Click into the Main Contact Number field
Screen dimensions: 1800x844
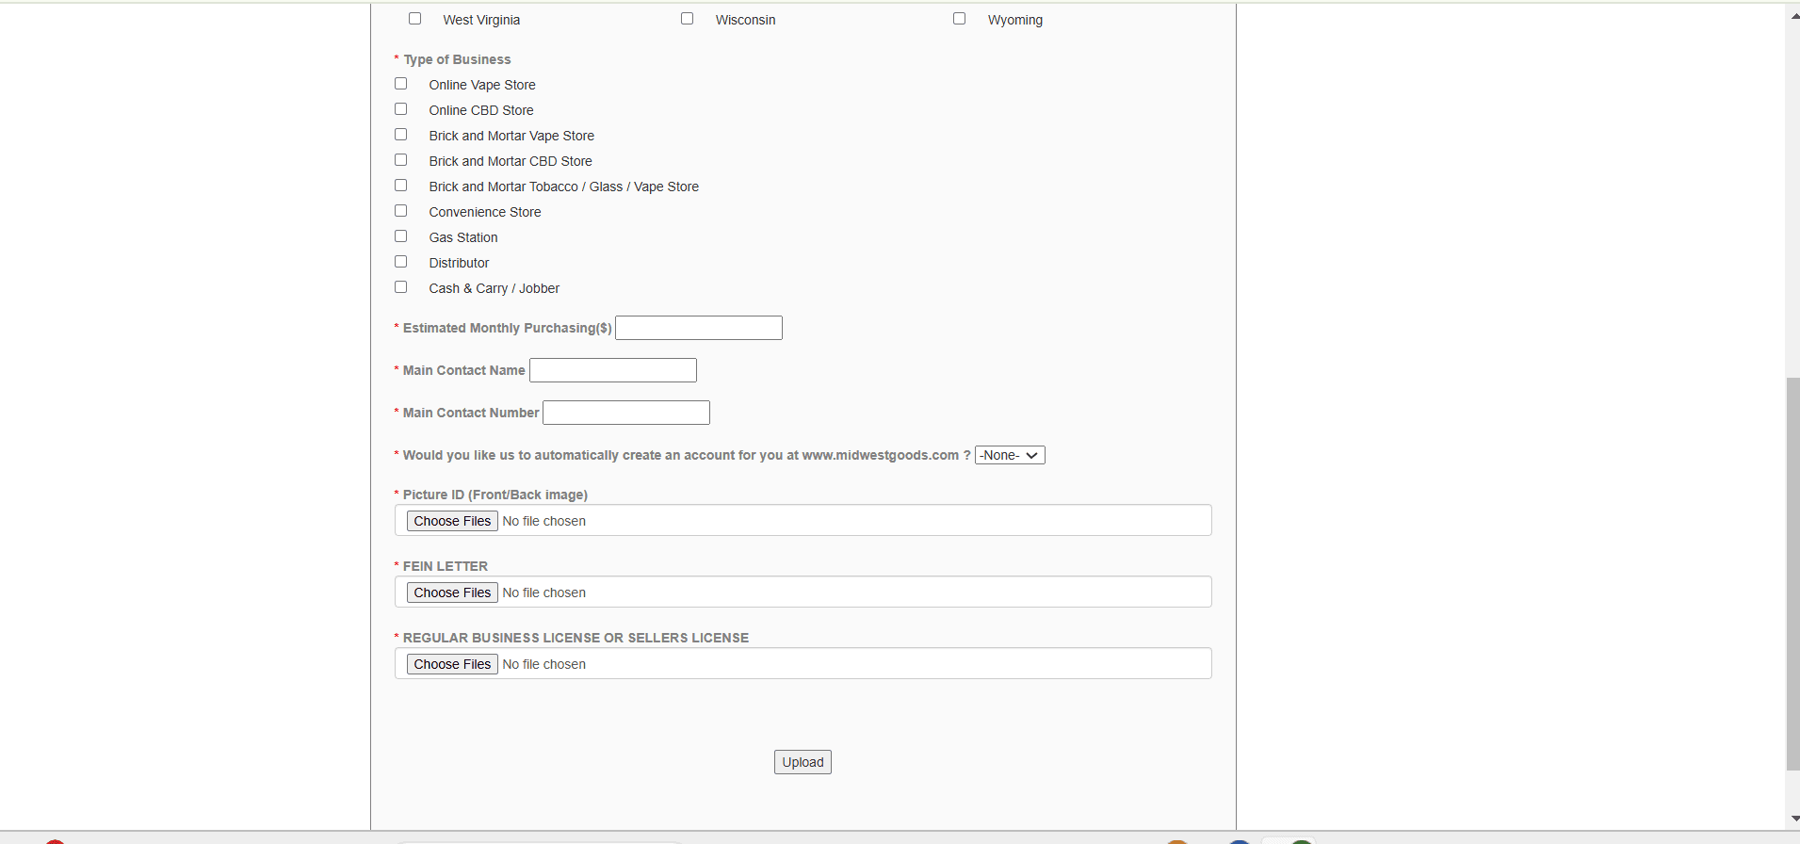pos(626,413)
